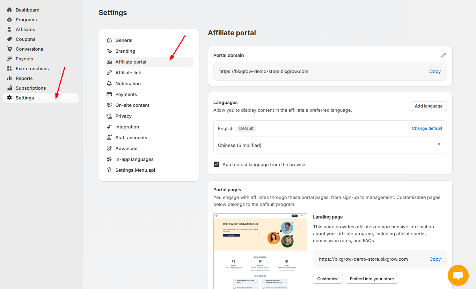This screenshot has width=476, height=289.
Task: Toggle Auto detect language from the browser
Action: (217, 164)
